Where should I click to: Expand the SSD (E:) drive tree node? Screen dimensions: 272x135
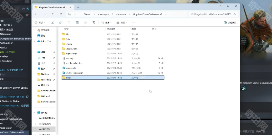pyautogui.click(x=36, y=129)
